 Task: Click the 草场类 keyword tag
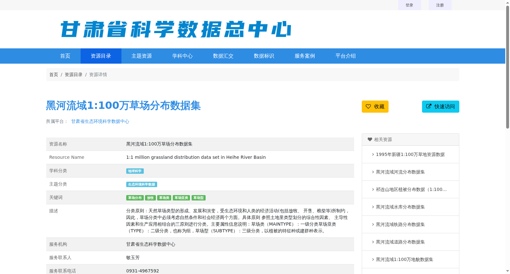pos(164,198)
